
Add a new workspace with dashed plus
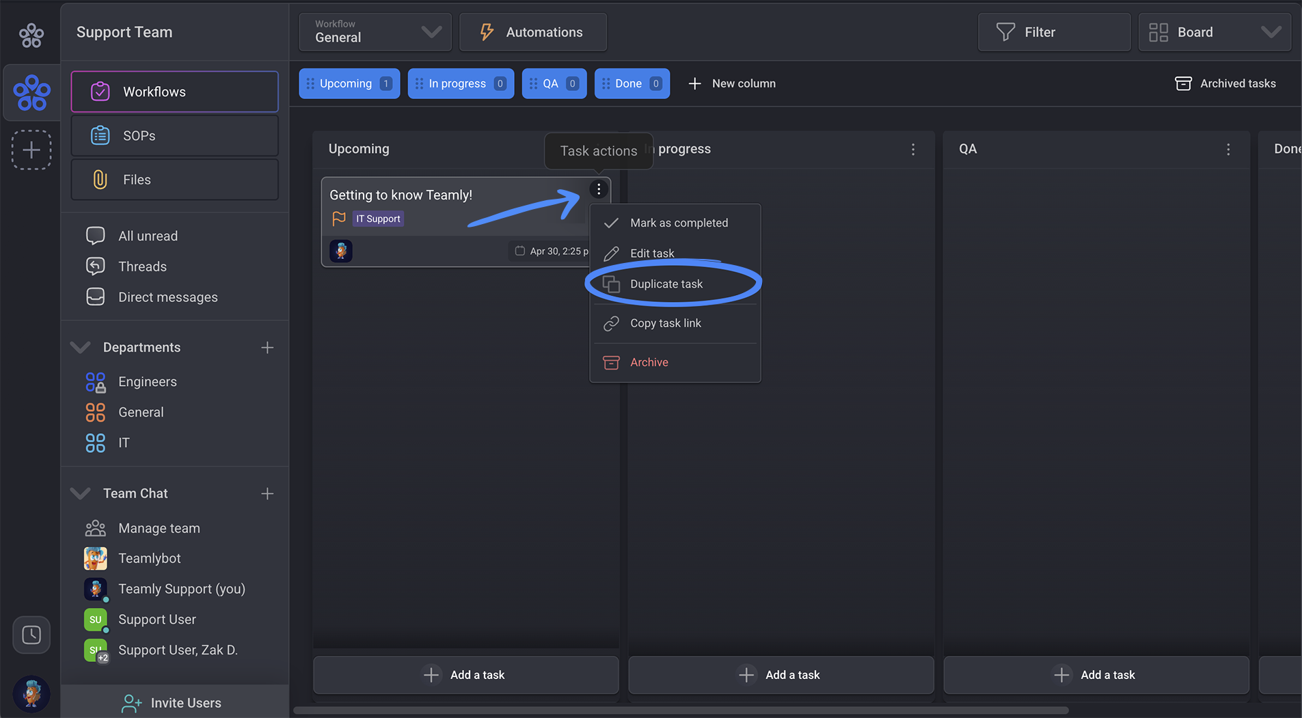coord(31,150)
